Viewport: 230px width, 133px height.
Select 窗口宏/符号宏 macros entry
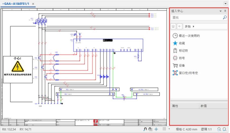coord(188,73)
